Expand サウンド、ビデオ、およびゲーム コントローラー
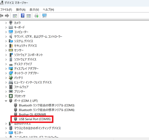The height and width of the screenshot is (140, 149). coord(6,37)
